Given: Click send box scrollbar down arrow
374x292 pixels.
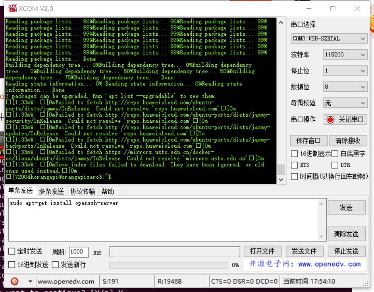Looking at the screenshot, I should tap(321, 236).
